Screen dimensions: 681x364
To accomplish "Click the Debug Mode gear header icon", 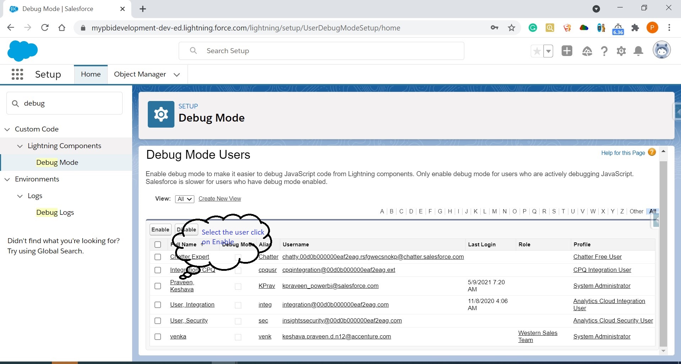I will [161, 114].
